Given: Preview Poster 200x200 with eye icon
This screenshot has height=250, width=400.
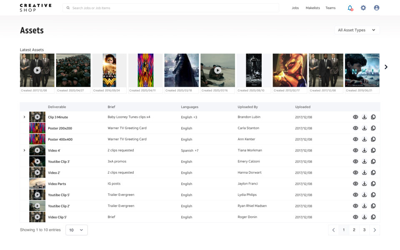Looking at the screenshot, I should tap(355, 128).
